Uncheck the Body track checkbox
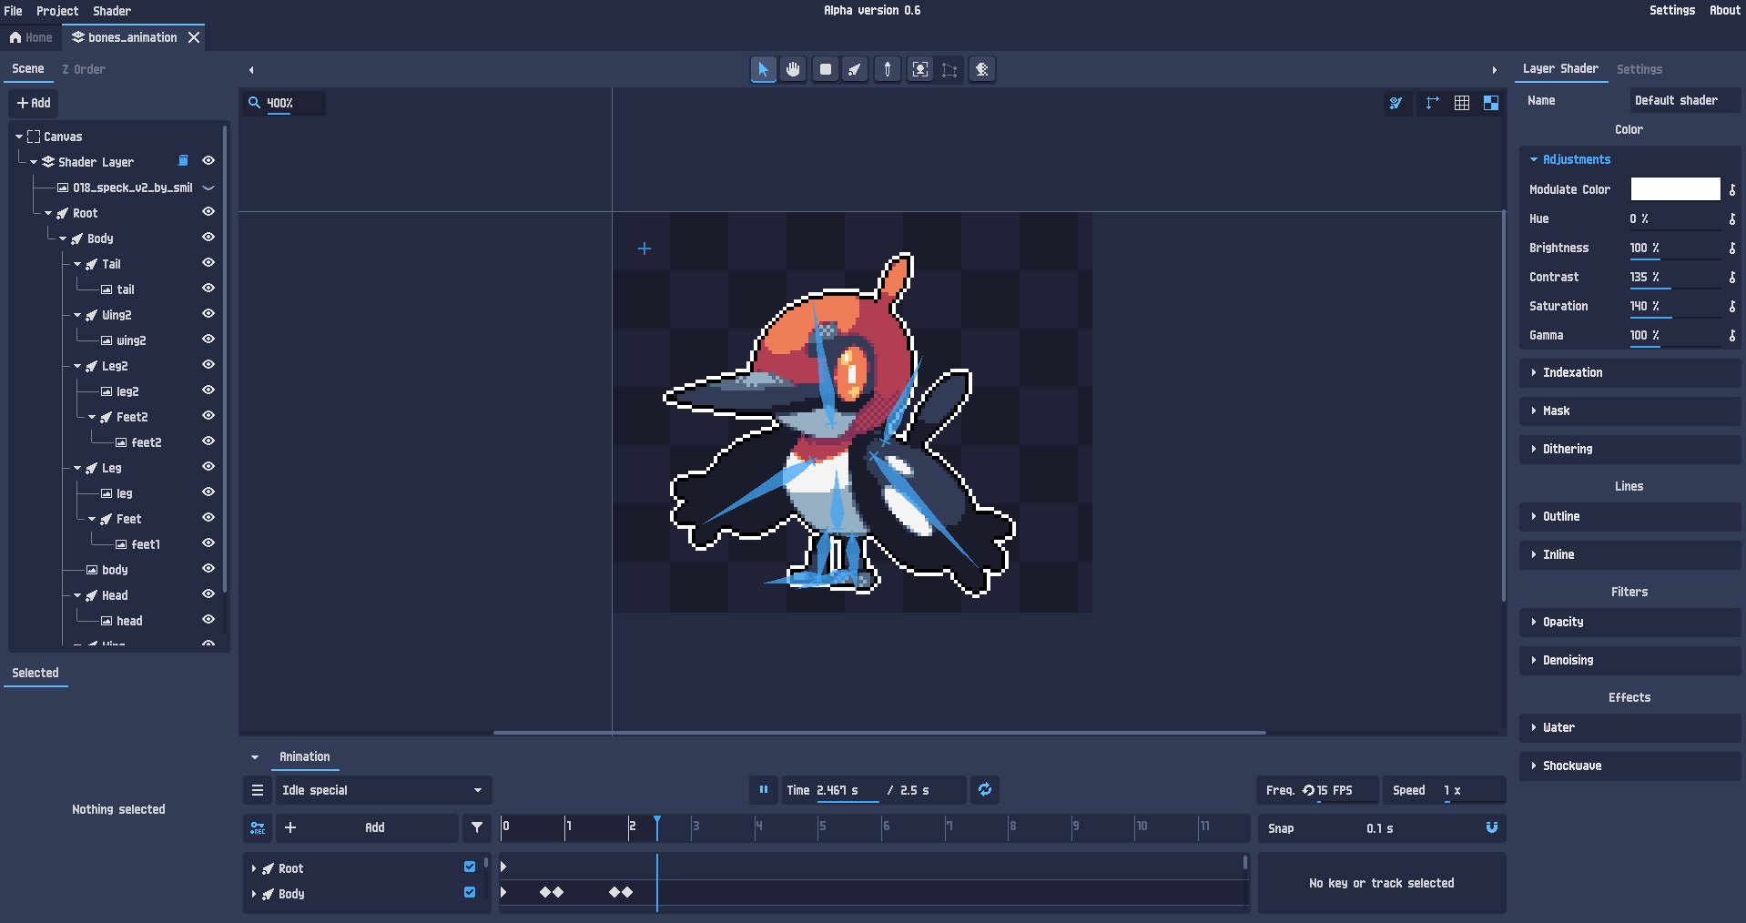Viewport: 1746px width, 923px height. [x=470, y=893]
